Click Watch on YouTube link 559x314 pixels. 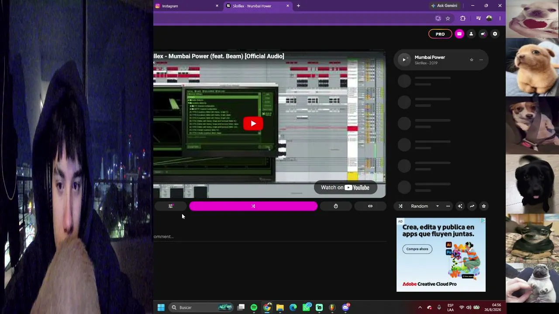pyautogui.click(x=345, y=188)
